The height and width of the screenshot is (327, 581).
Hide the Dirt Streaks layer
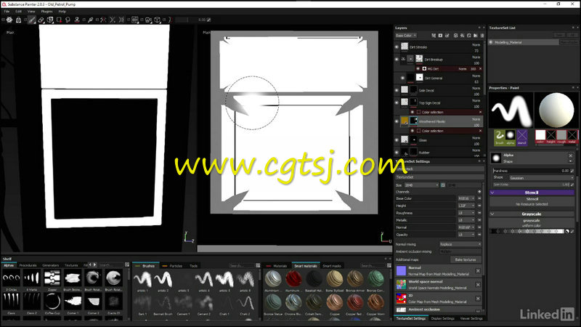(397, 47)
